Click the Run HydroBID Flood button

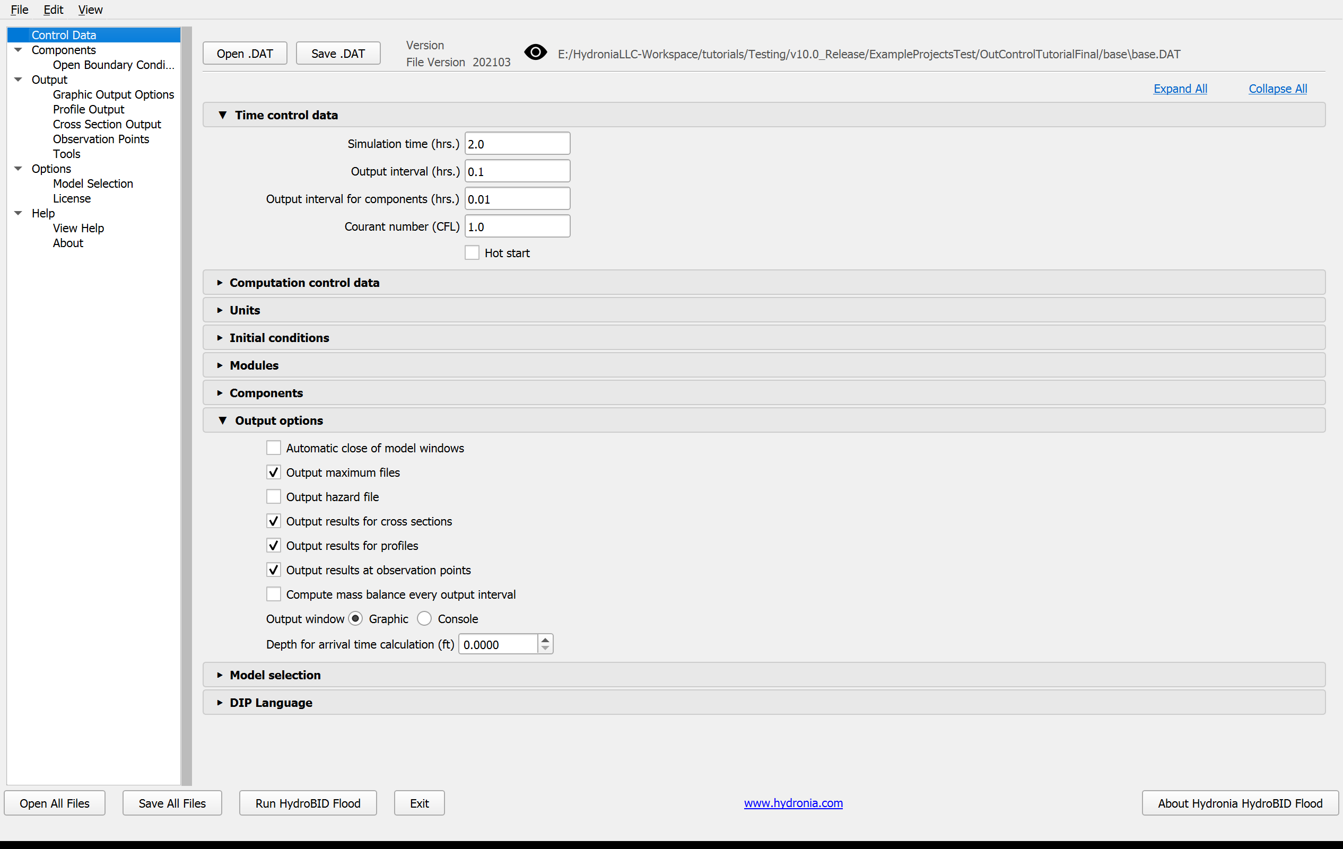click(x=308, y=803)
